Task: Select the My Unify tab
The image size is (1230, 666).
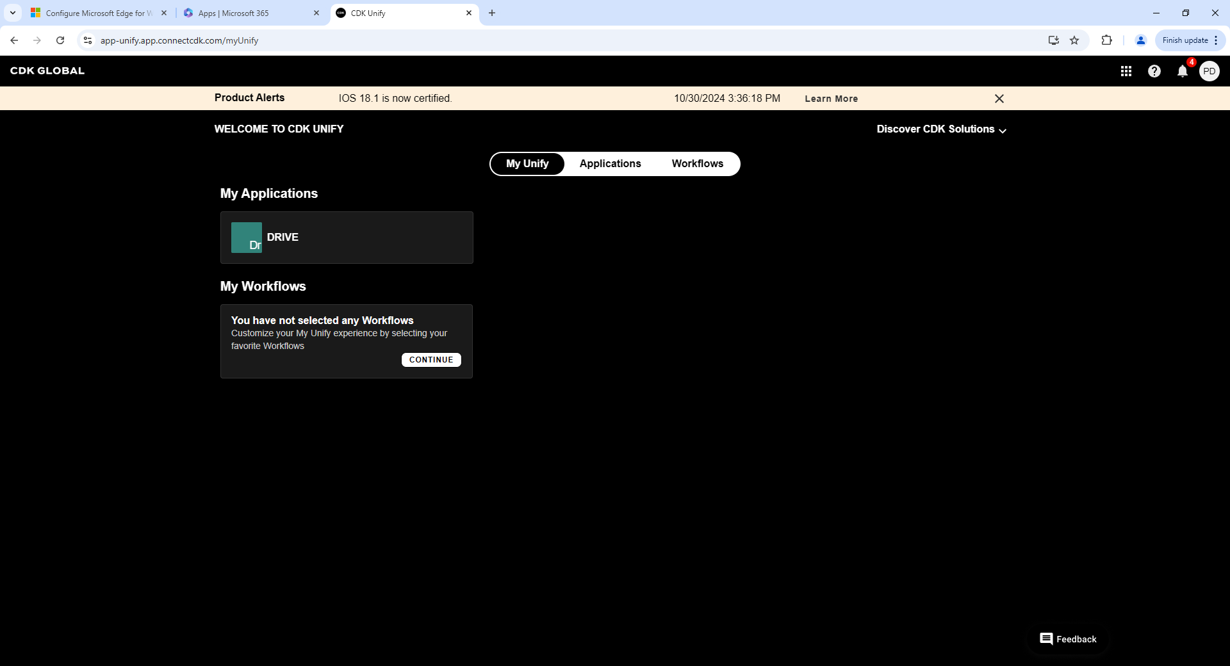Action: click(527, 164)
